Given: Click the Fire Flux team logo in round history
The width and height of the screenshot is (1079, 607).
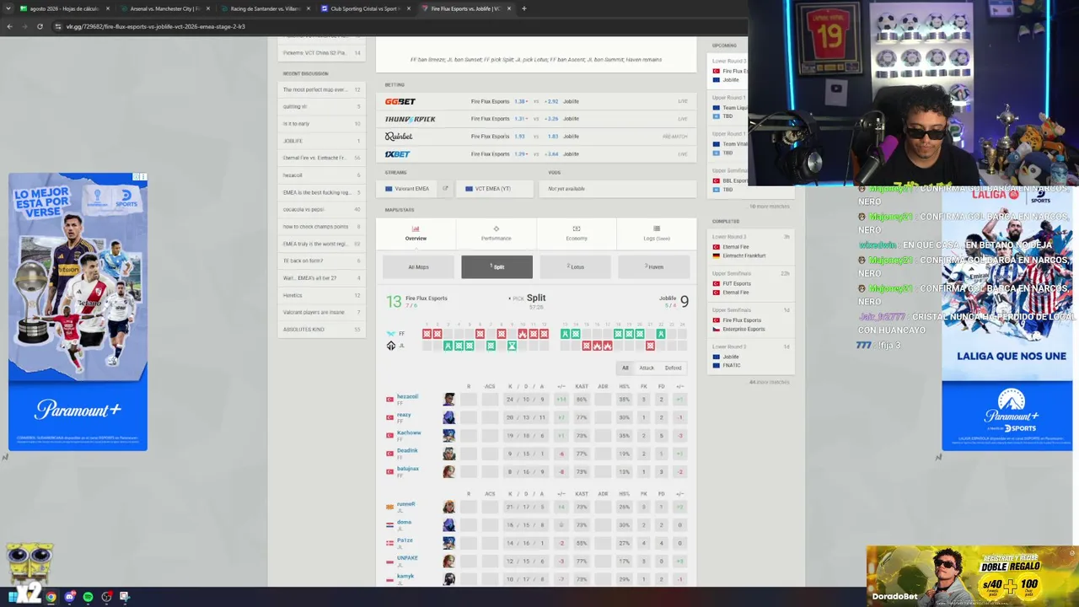Looking at the screenshot, I should tap(390, 334).
